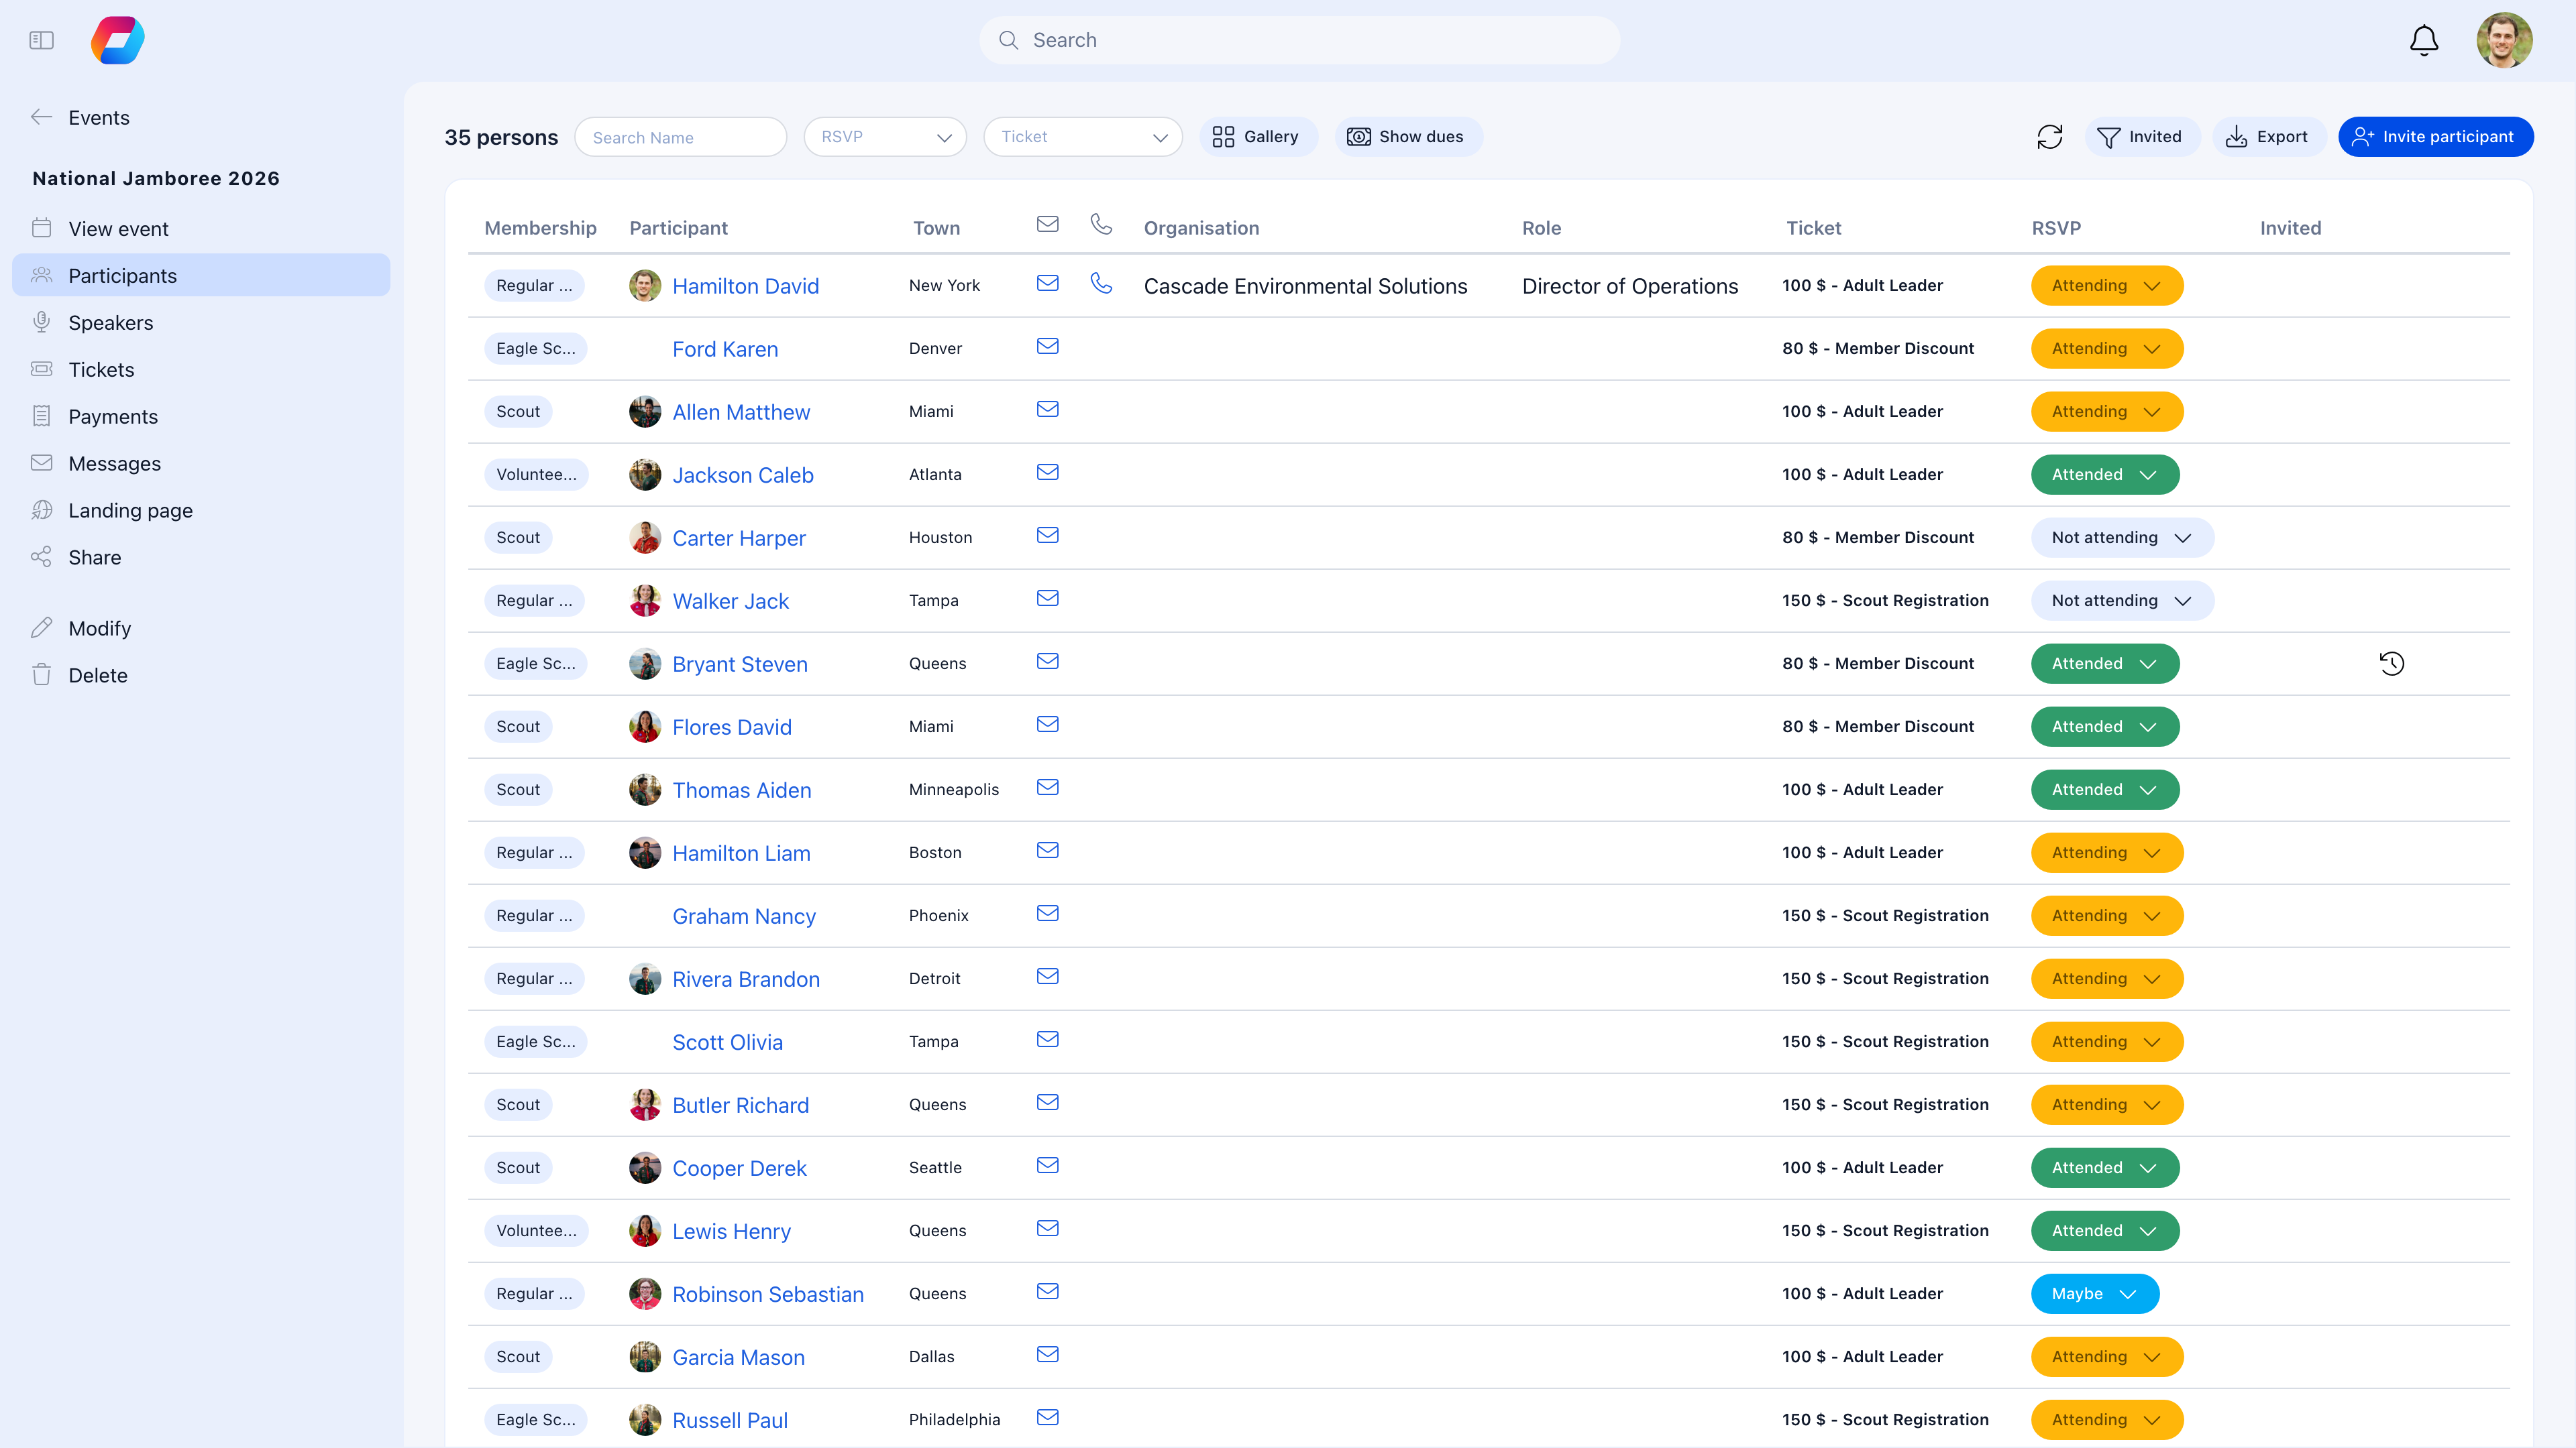This screenshot has width=2576, height=1448.
Task: Open the Export participants option
Action: [x=2269, y=137]
